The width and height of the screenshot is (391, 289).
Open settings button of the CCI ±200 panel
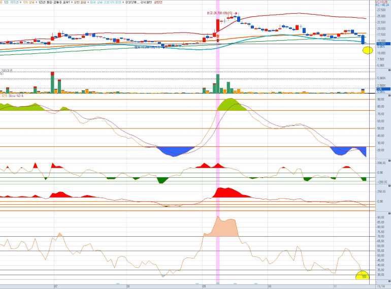click(x=389, y=161)
